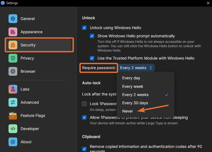Uncheck Allow 1Password to prevent sleeping
Image resolution: width=212 pixels, height=152 pixels.
point(84,117)
